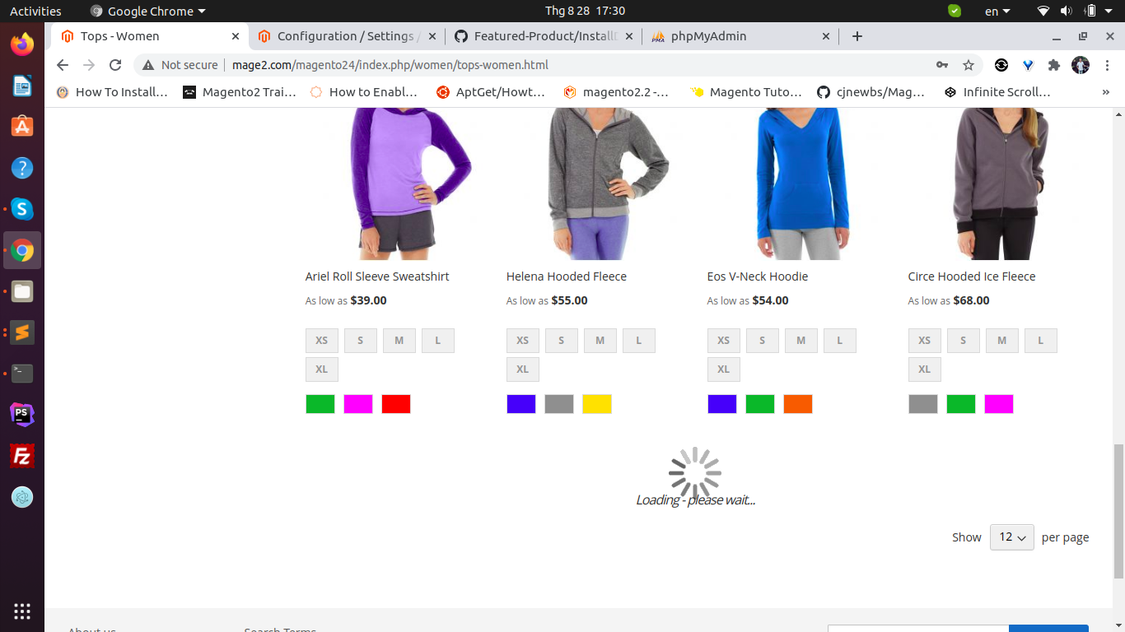The height and width of the screenshot is (632, 1125).
Task: Switch to the Configuration / Settings tab
Action: click(346, 36)
